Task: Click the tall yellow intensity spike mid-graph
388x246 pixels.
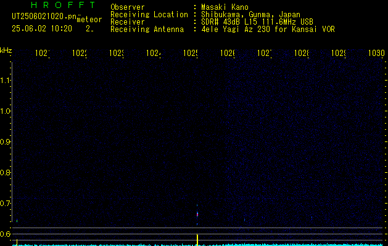Action: pyautogui.click(x=197, y=239)
